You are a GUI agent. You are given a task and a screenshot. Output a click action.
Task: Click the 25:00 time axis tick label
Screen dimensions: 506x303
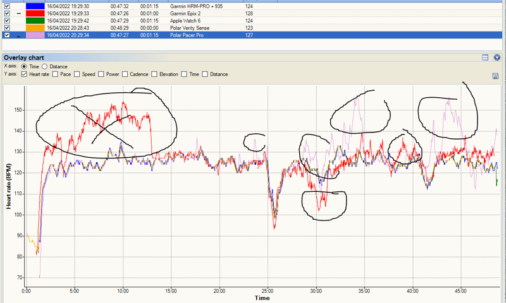[x=268, y=291]
